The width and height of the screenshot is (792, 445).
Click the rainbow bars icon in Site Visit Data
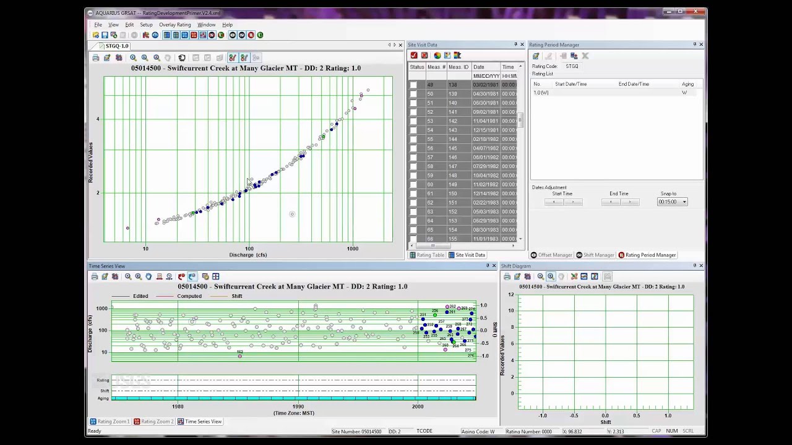(x=457, y=56)
